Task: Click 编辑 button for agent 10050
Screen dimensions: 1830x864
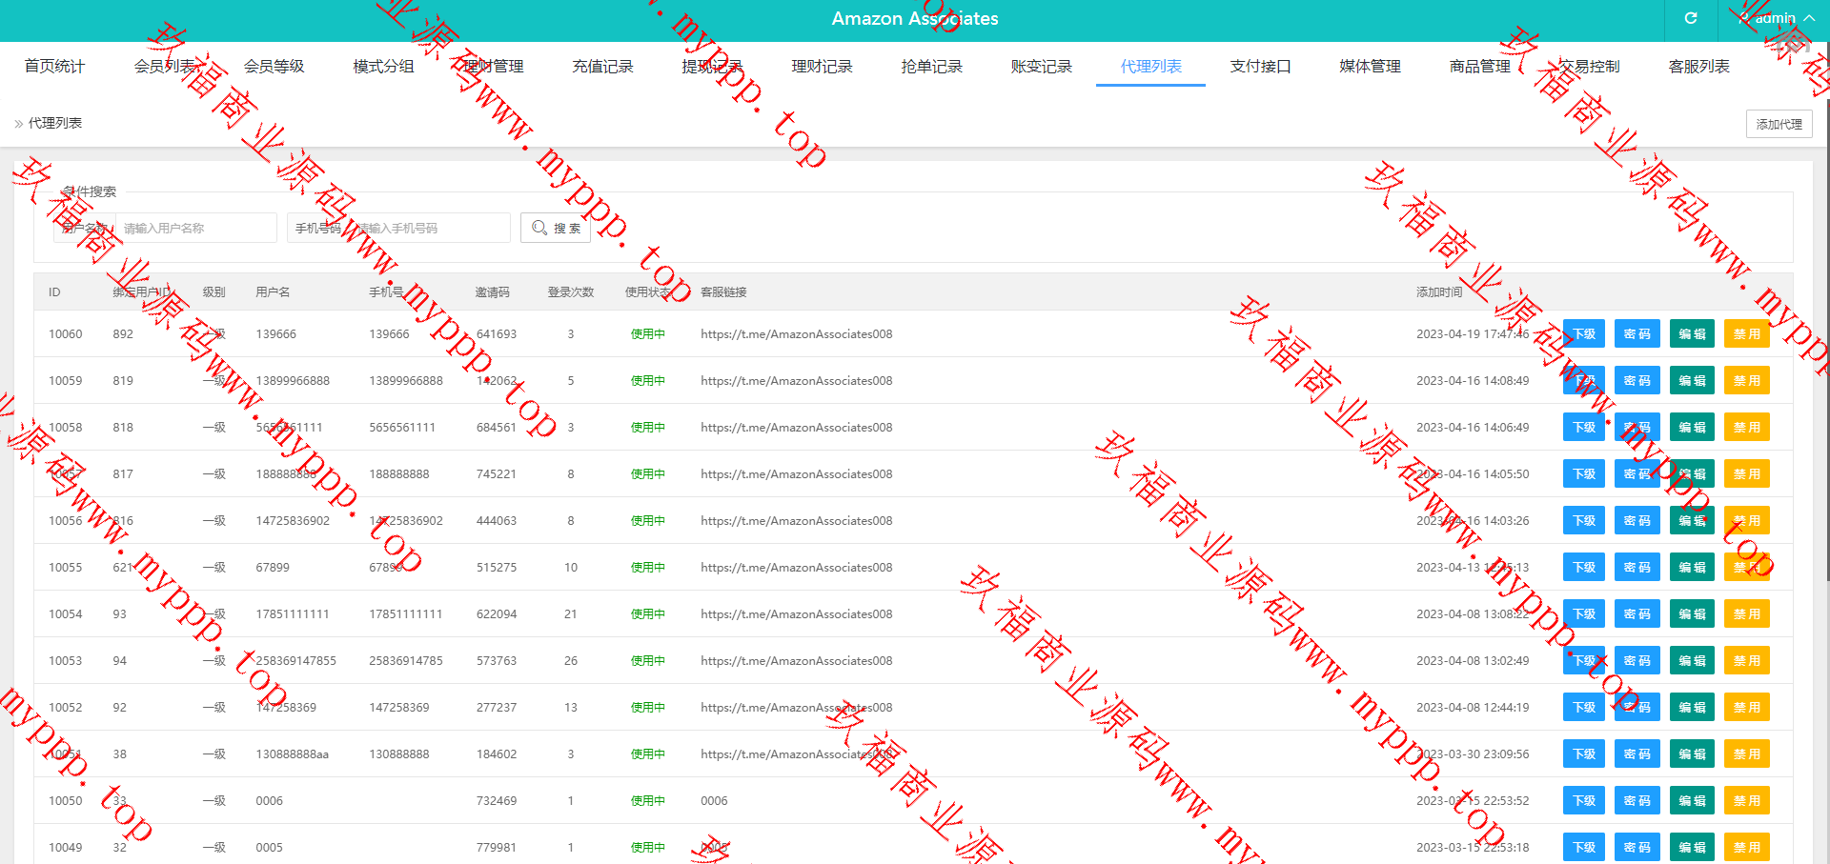Action: pos(1692,801)
